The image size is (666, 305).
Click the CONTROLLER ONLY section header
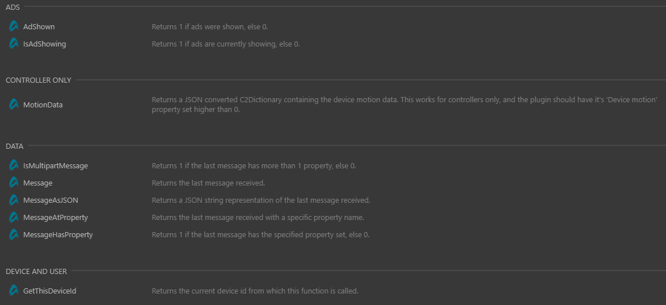[x=38, y=80]
